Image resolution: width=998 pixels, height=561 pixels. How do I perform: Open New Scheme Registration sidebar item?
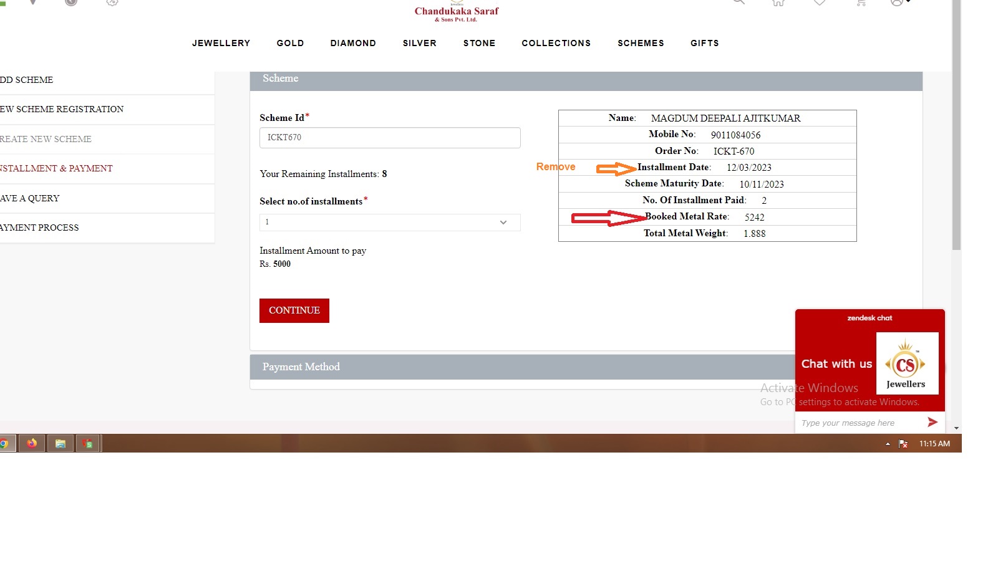(x=107, y=109)
